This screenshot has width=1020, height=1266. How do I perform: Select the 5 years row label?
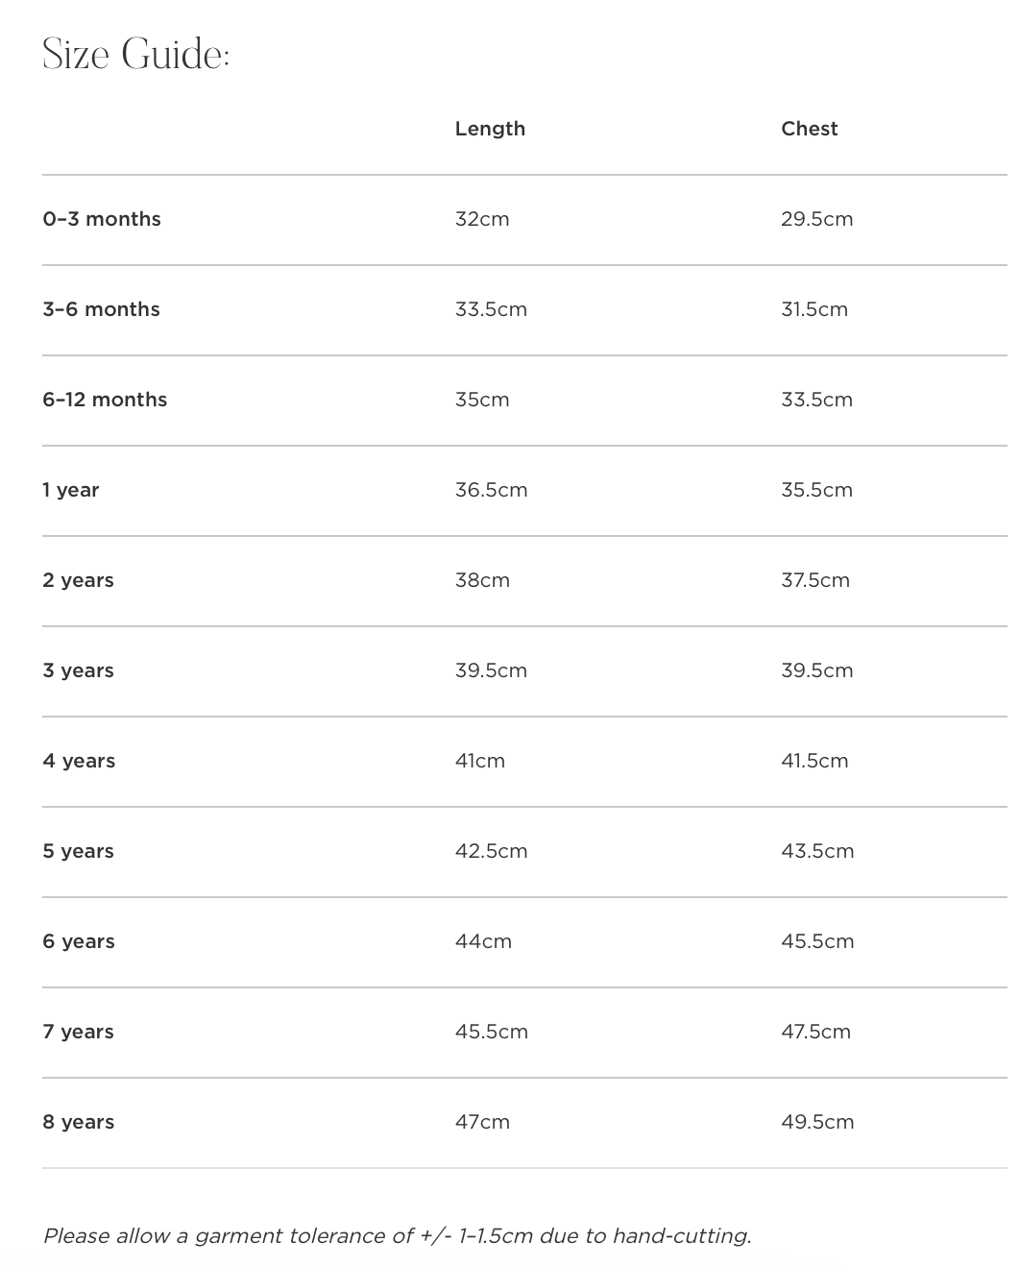pyautogui.click(x=78, y=851)
